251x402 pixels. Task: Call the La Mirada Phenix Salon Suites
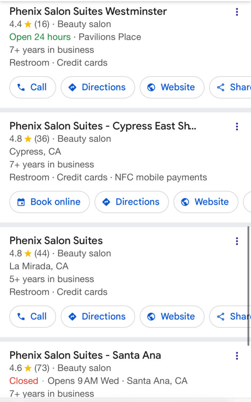[x=33, y=316]
